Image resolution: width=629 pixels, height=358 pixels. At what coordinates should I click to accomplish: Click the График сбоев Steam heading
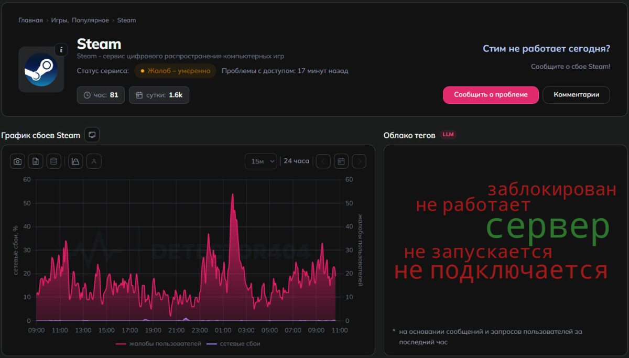[x=41, y=135]
